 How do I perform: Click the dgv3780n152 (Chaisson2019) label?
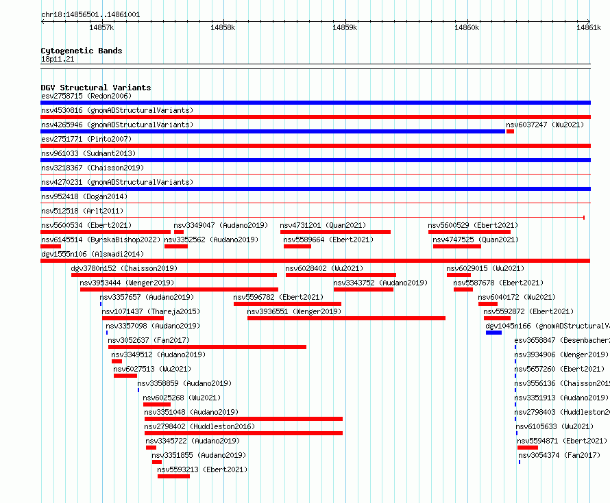pos(124,268)
